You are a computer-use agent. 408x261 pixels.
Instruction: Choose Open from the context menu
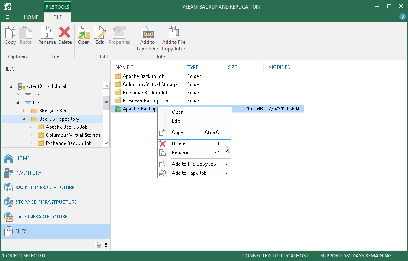click(195, 112)
